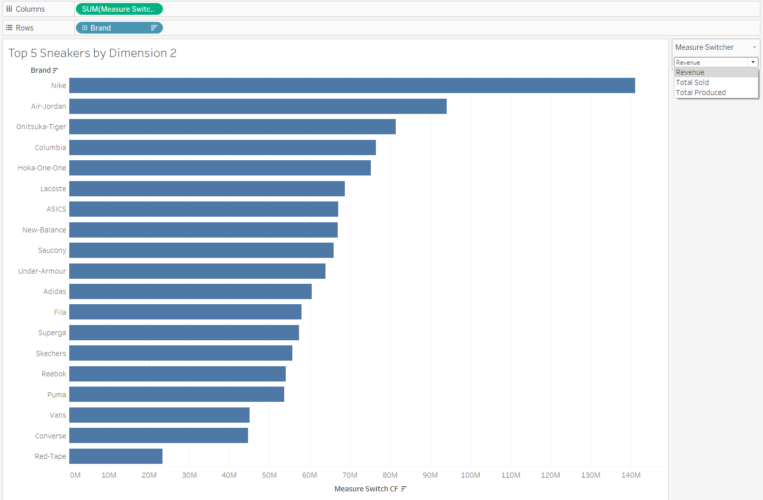The height and width of the screenshot is (500, 763).
Task: Click the Rows shelf list icon
Action: 9,28
